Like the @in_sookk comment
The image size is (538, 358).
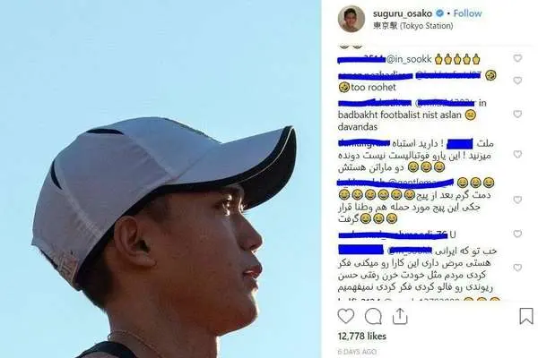[517, 58]
